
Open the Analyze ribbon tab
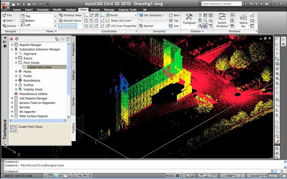(x=71, y=10)
